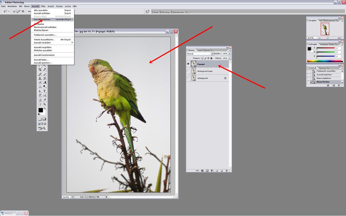This screenshot has height=216, width=346.
Task: Swap foreground and background colors
Action: pos(45,108)
